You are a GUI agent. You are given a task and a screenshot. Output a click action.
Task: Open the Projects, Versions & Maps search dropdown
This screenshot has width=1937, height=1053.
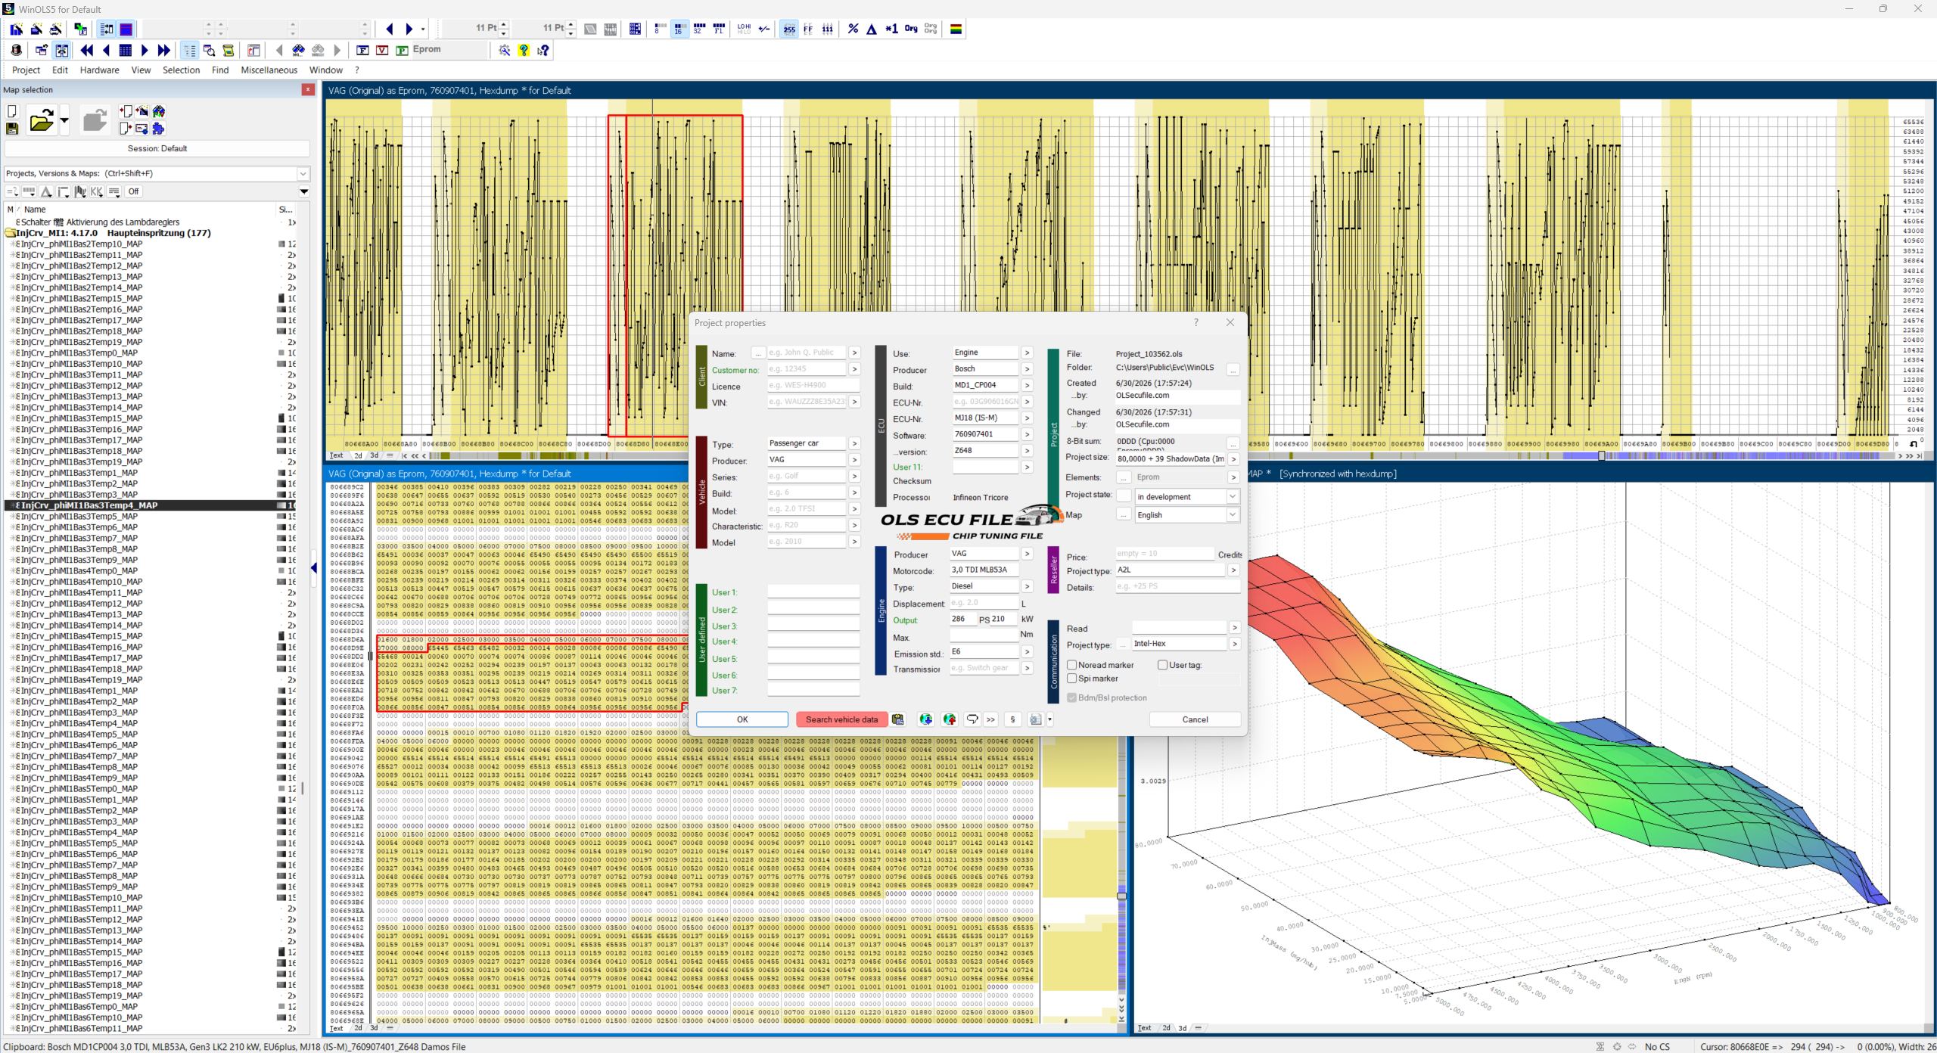(x=303, y=173)
